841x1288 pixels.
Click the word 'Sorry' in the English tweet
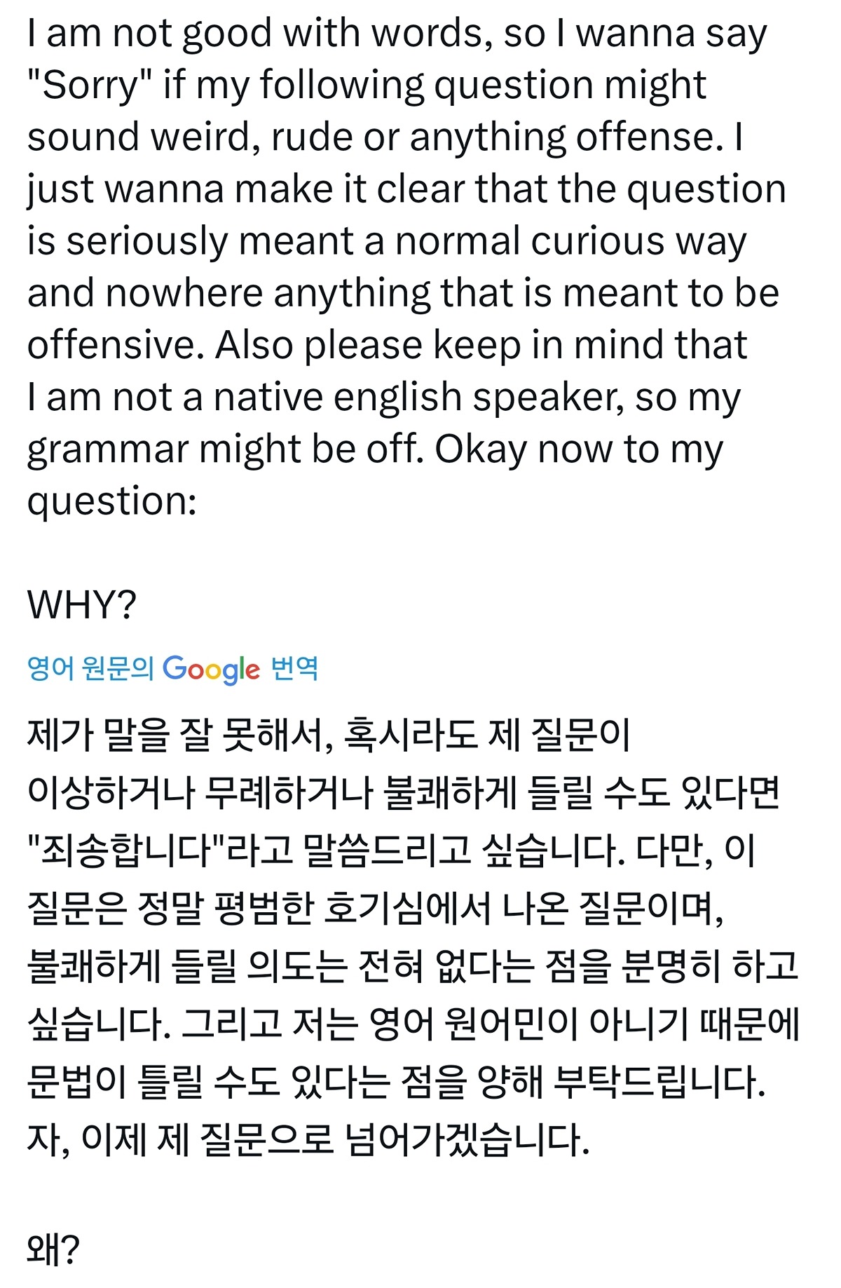coord(92,86)
